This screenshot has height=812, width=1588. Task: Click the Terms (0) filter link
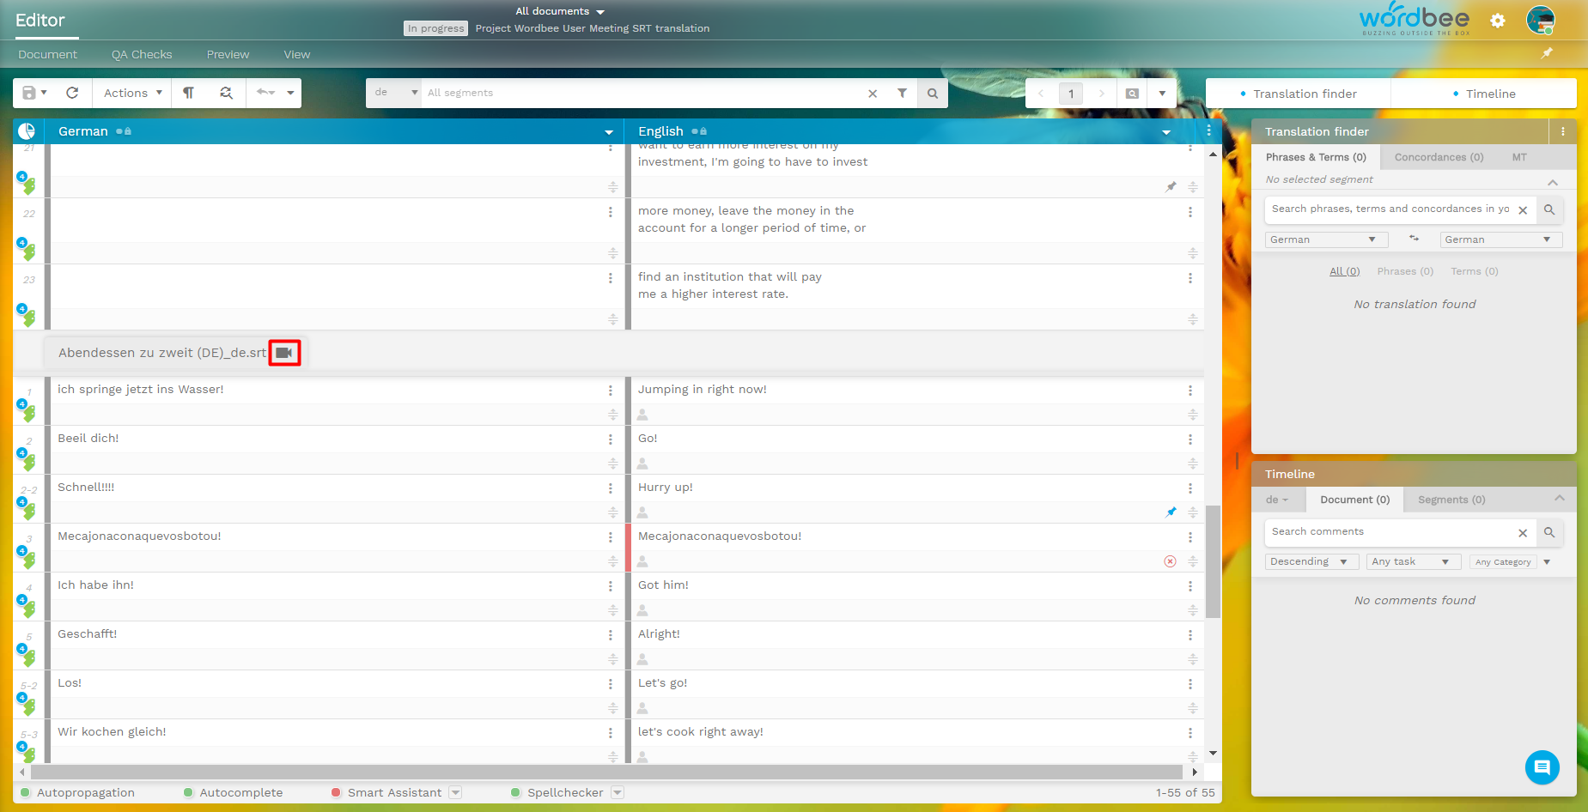click(x=1474, y=271)
